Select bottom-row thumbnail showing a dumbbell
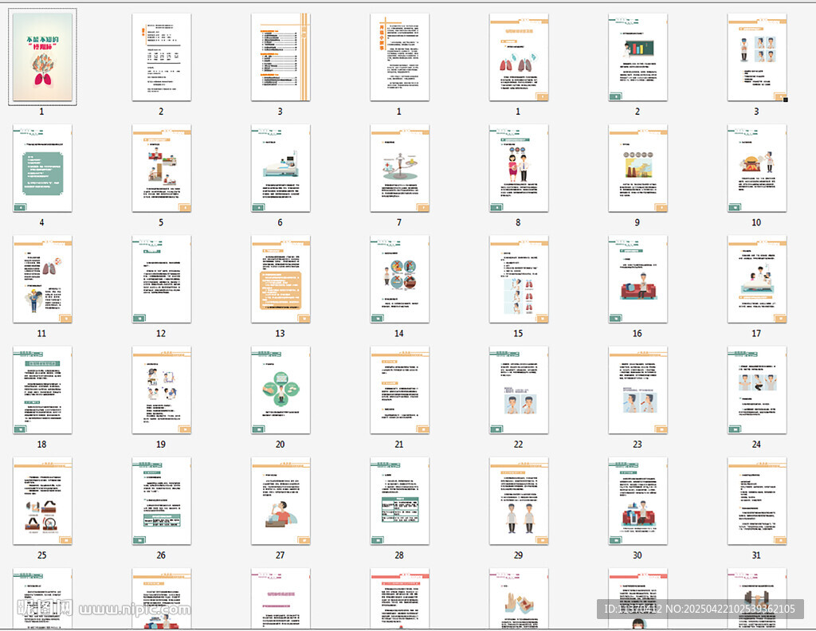This screenshot has width=816, height=631. click(x=757, y=598)
